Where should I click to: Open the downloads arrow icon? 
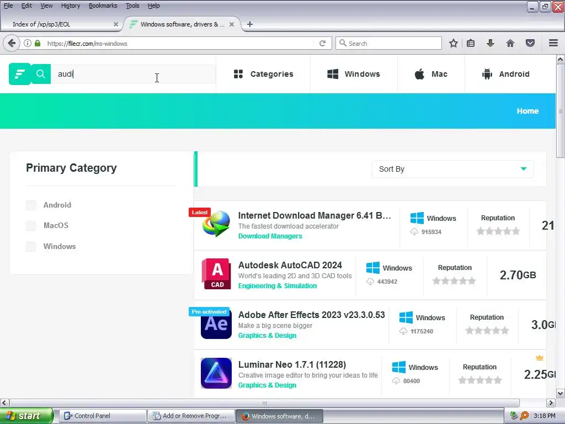[x=490, y=43]
